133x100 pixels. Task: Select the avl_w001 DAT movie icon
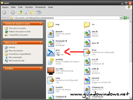[51, 71]
